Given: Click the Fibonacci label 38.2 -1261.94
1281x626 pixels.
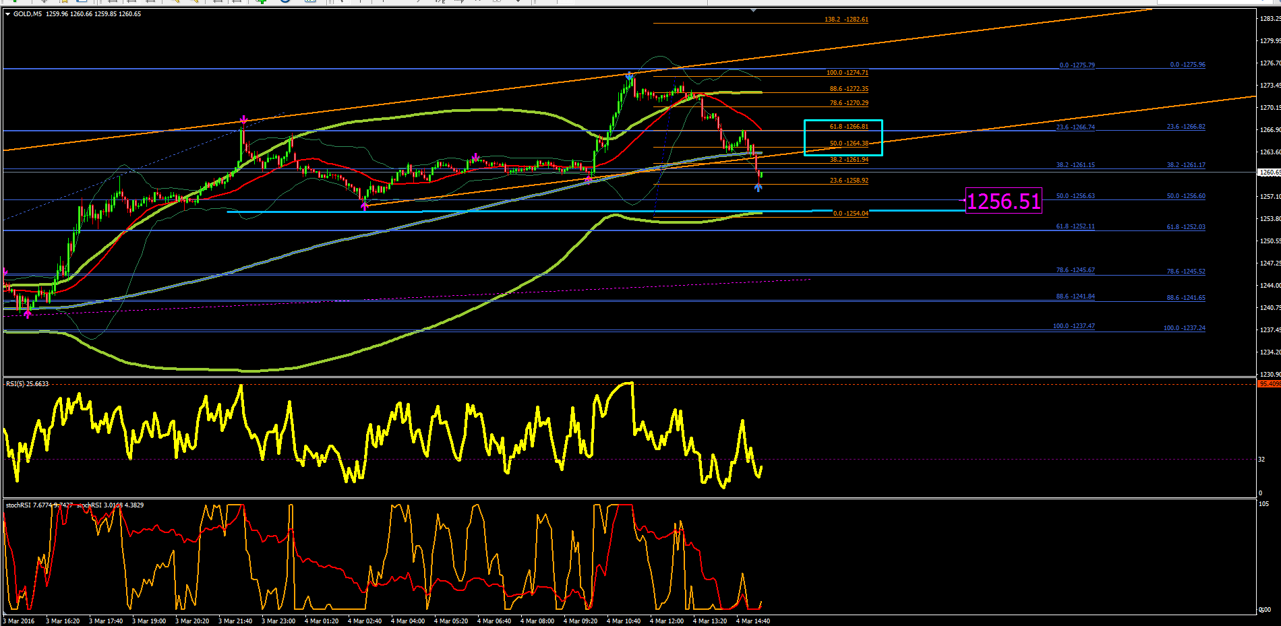Looking at the screenshot, I should [849, 160].
